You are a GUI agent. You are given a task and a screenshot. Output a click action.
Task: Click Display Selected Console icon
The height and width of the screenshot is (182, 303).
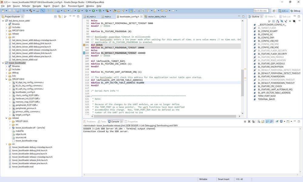[x=281, y=121]
